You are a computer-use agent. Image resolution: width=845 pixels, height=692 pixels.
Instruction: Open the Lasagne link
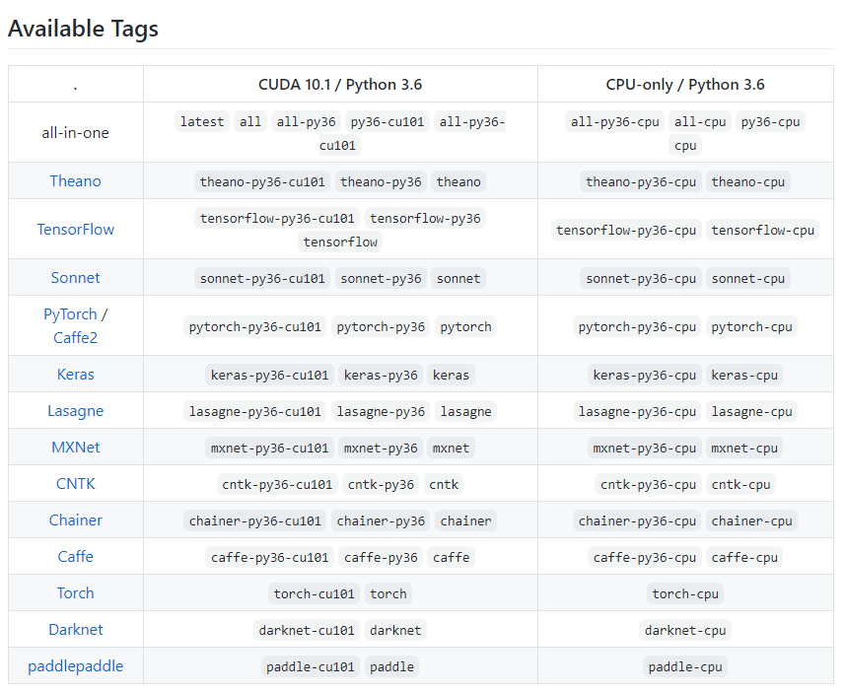(x=76, y=411)
